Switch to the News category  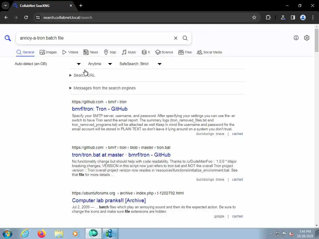click(91, 52)
